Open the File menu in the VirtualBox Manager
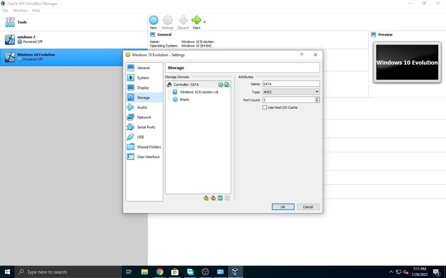Image resolution: width=446 pixels, height=278 pixels. (x=5, y=11)
